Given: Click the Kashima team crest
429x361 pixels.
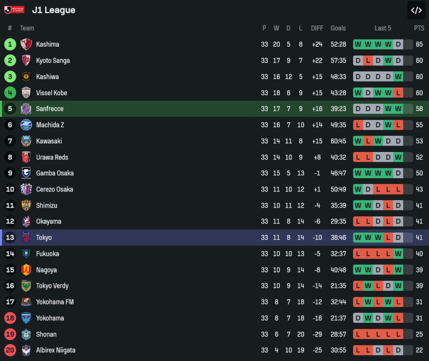Looking at the screenshot, I should click(26, 44).
